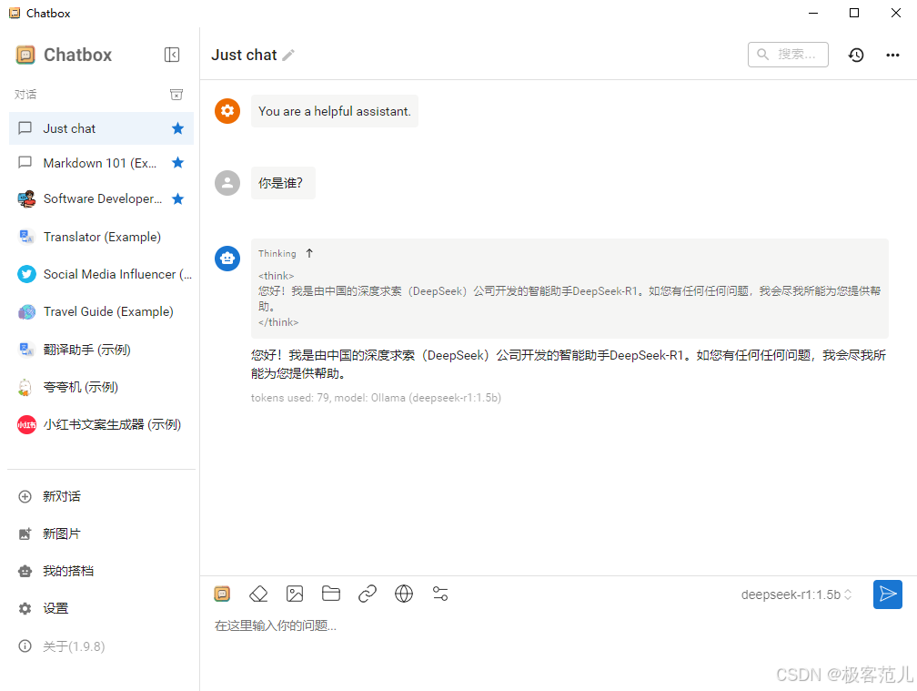917x691 pixels.
Task: Click the Chatbox logo icon in the input toolbar
Action: tap(222, 594)
